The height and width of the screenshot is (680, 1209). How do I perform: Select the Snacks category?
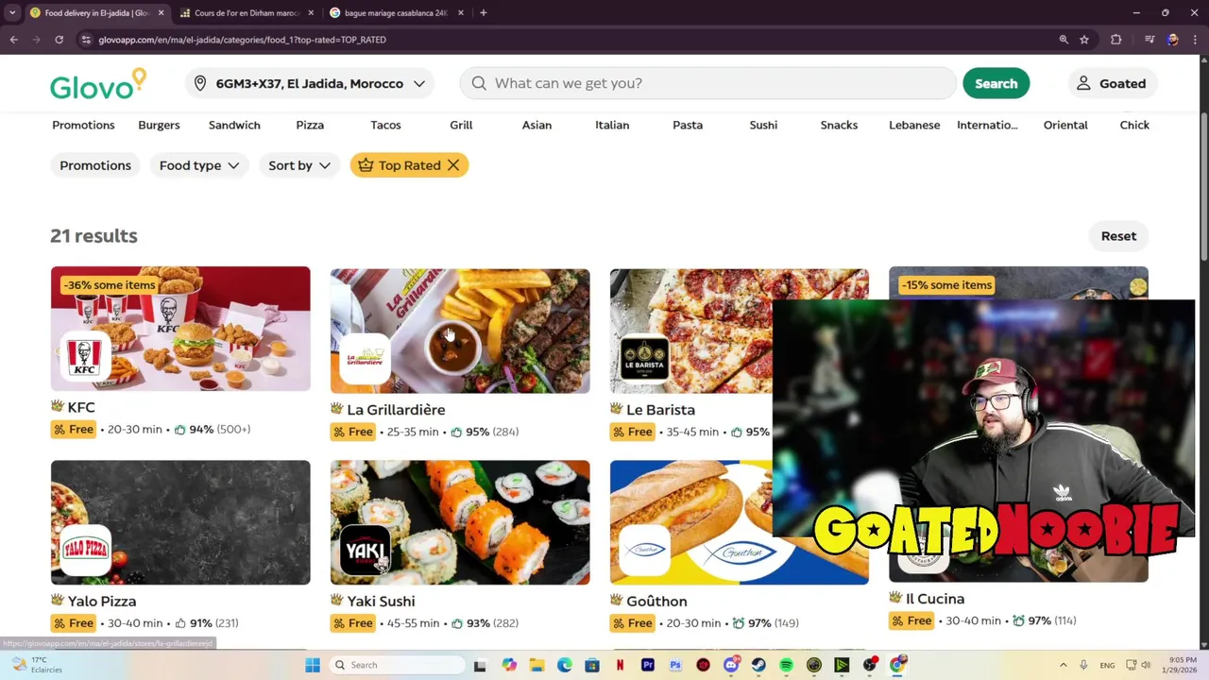839,125
